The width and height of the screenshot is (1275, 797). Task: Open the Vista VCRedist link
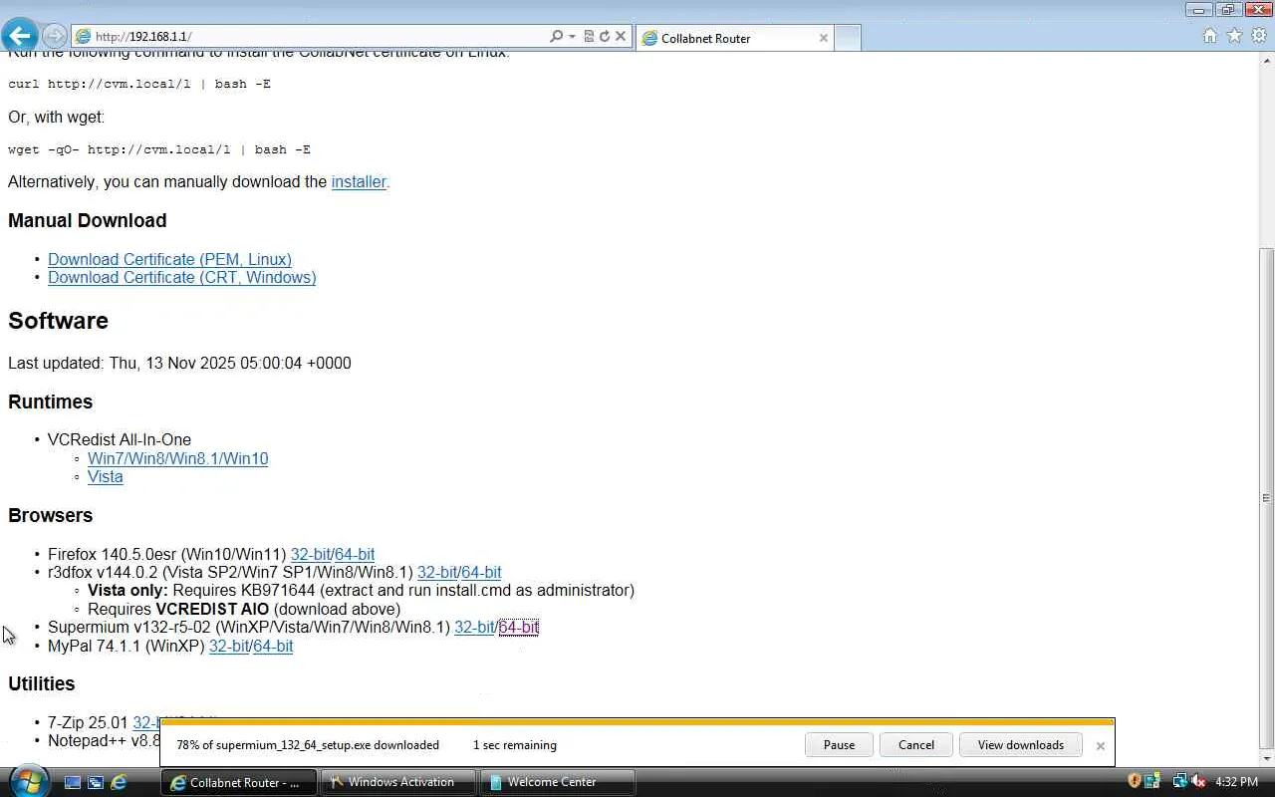point(106,476)
